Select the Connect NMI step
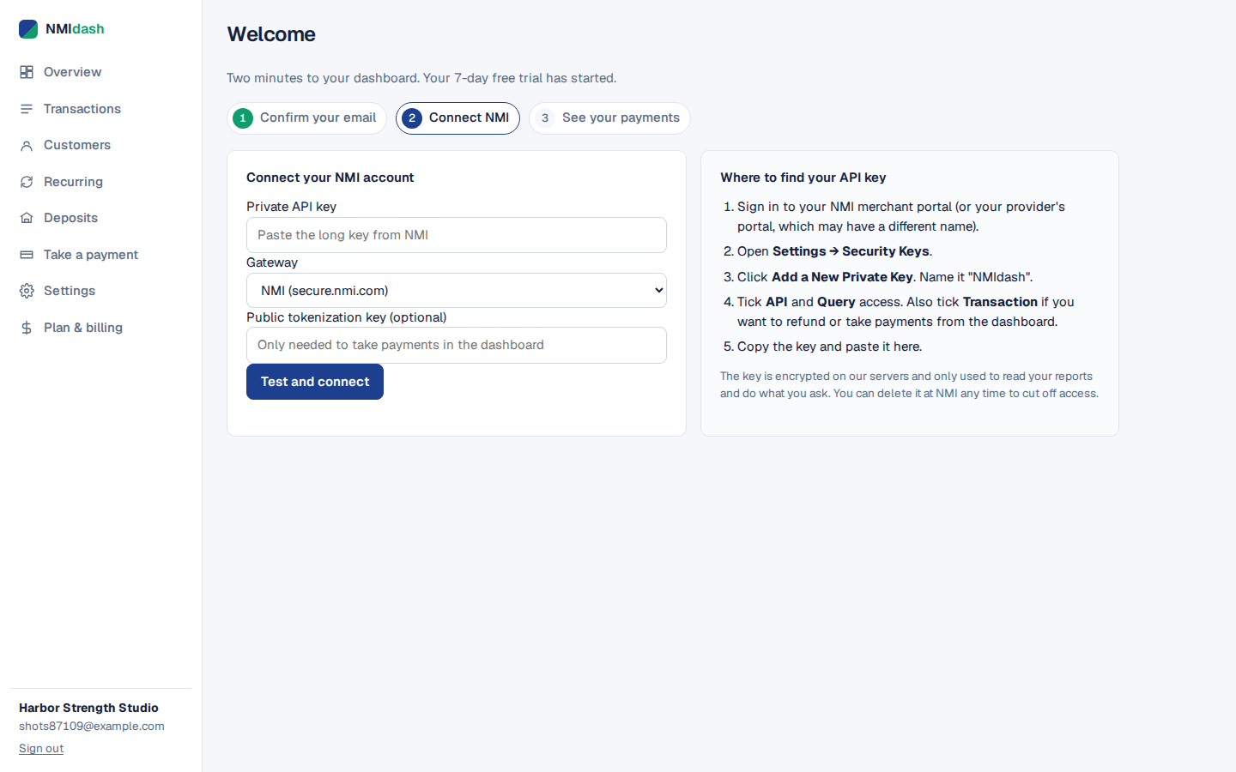This screenshot has height=772, width=1236. [457, 118]
